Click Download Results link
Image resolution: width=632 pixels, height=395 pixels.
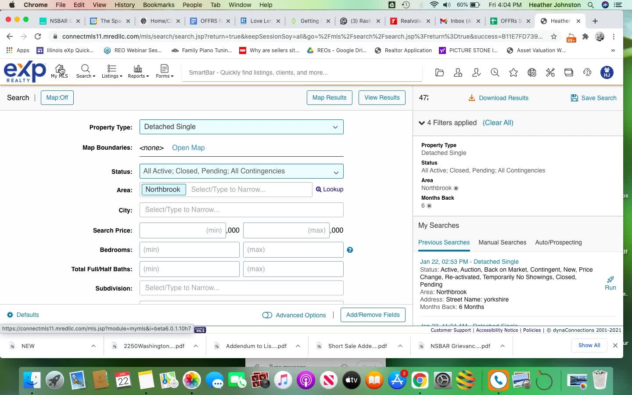[x=499, y=98]
